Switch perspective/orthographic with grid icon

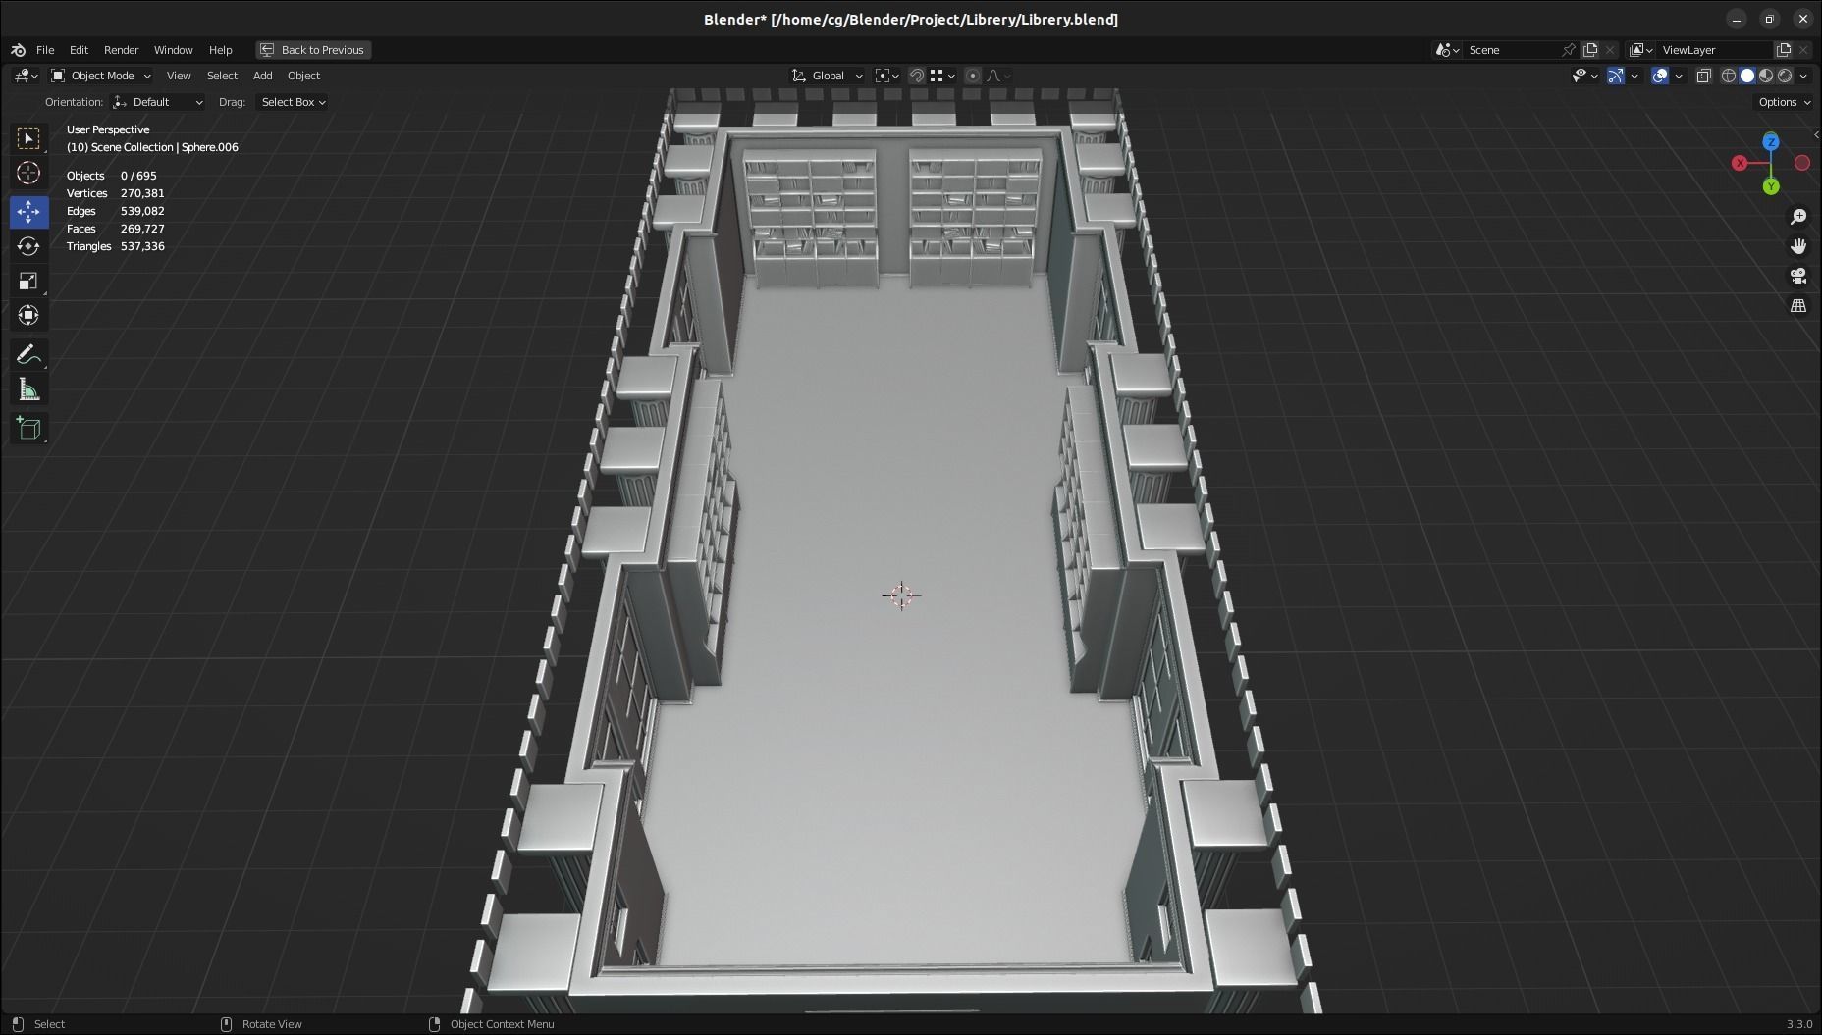1798,306
